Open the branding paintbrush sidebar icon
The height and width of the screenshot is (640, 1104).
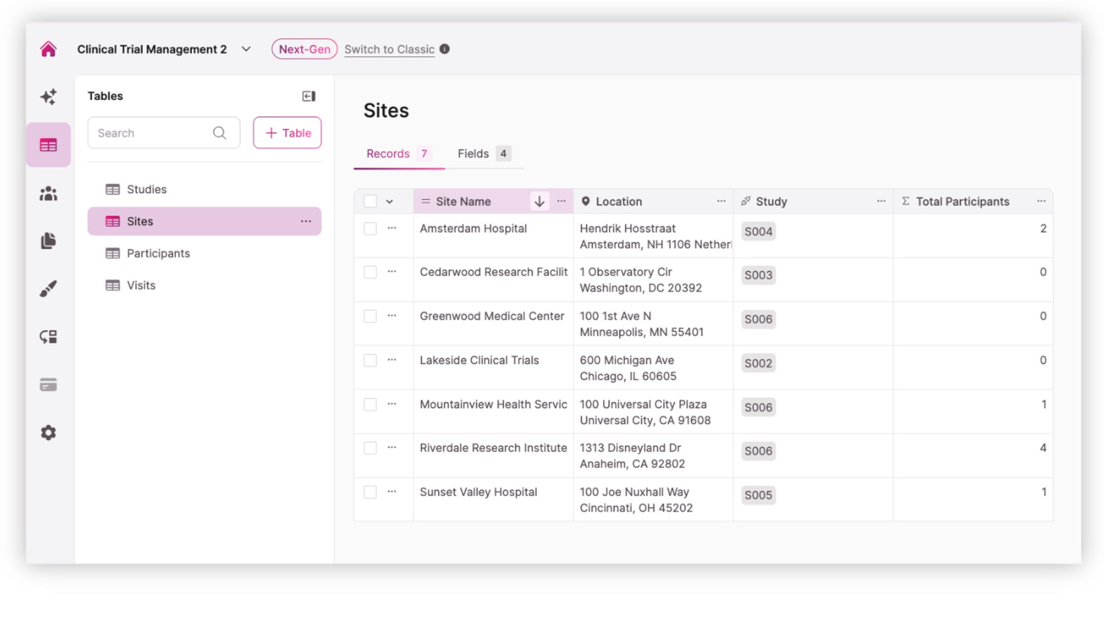point(48,289)
